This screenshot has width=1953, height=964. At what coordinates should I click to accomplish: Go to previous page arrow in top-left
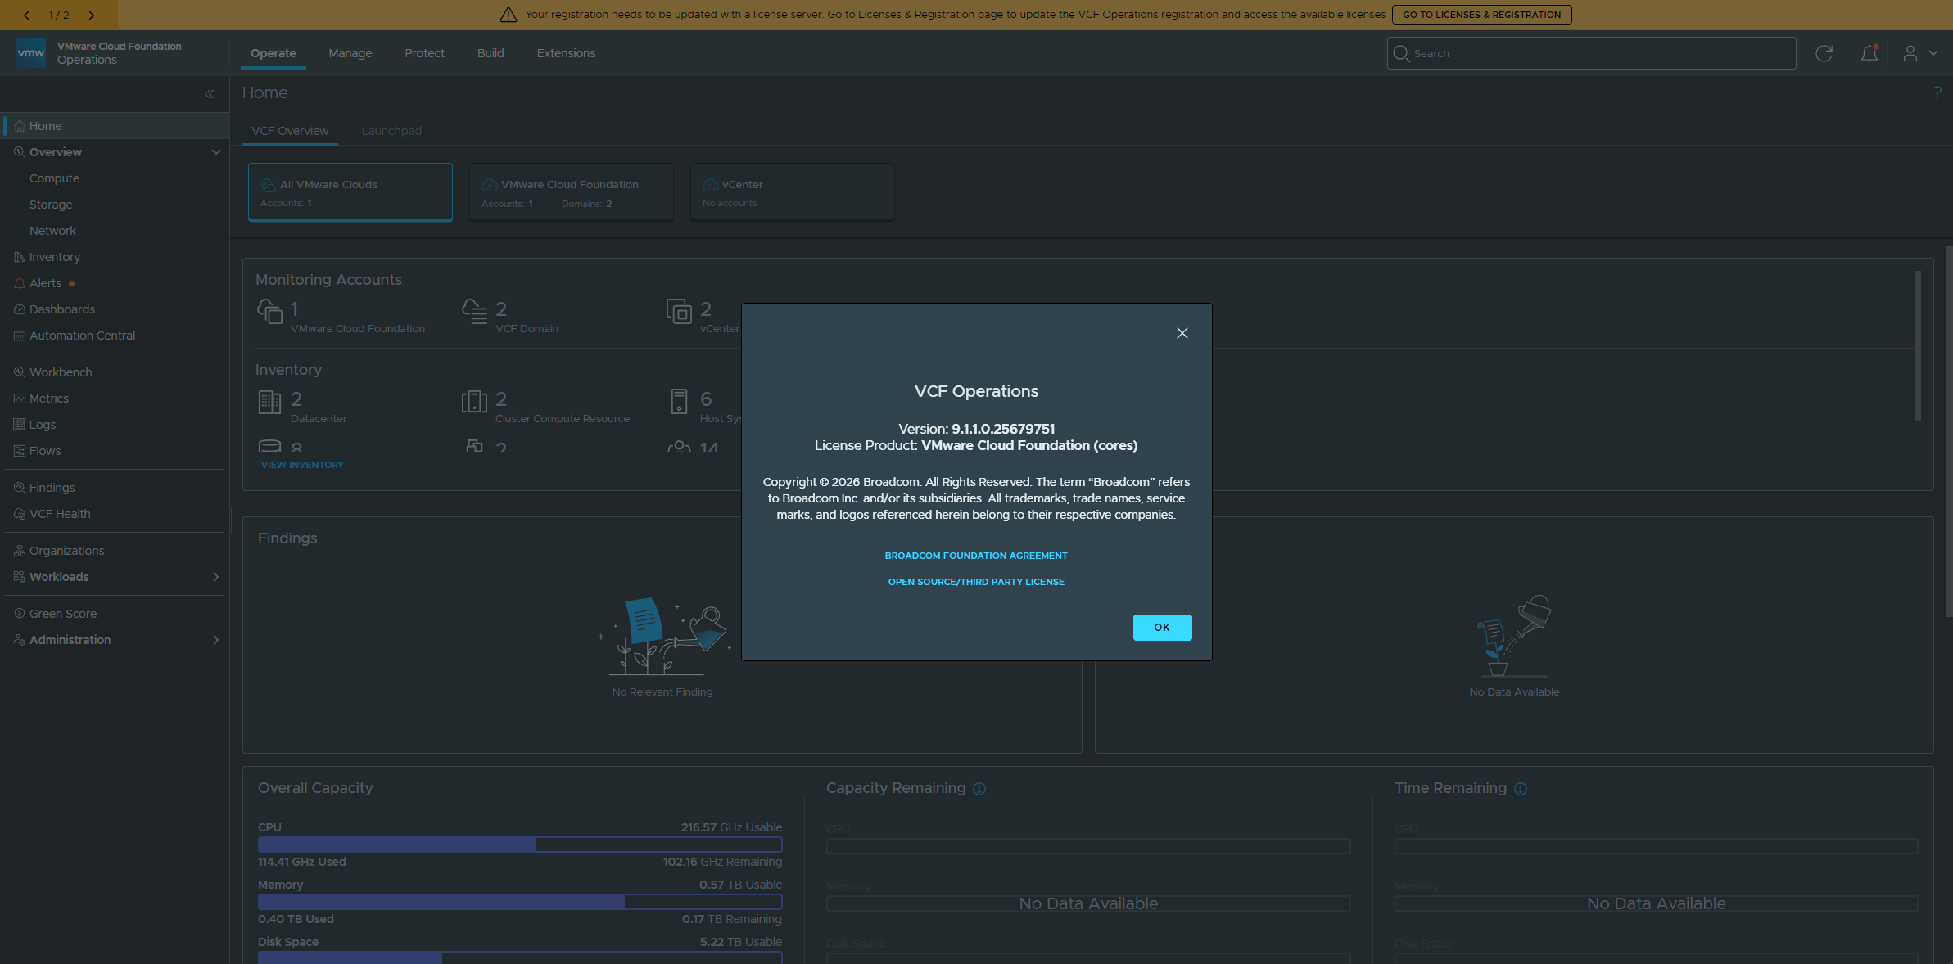click(26, 15)
